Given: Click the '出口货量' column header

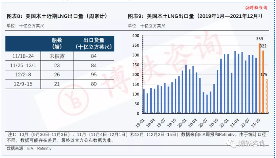Looking at the screenshot, I should pos(94,44).
